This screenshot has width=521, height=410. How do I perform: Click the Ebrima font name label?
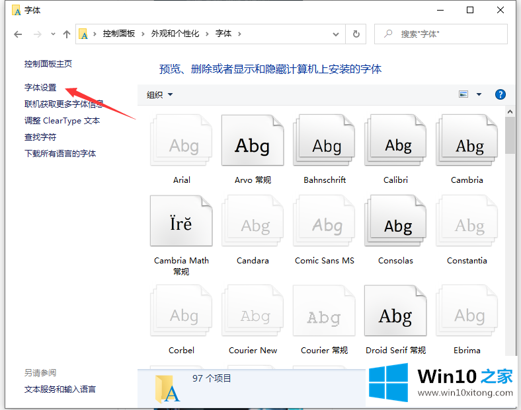click(x=467, y=351)
